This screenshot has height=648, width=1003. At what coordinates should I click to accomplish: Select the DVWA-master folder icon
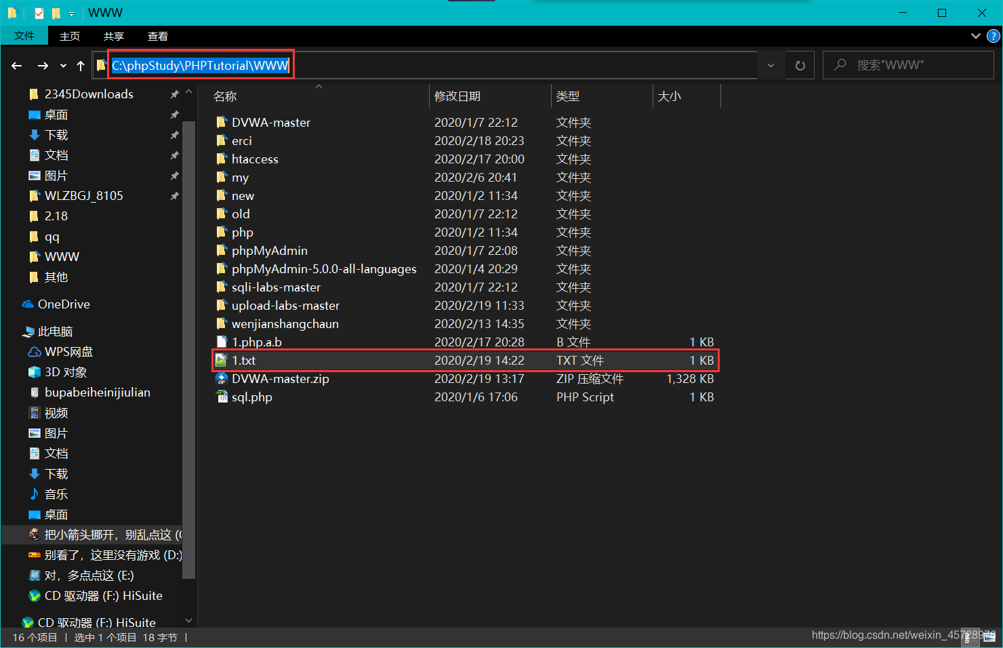pos(221,122)
